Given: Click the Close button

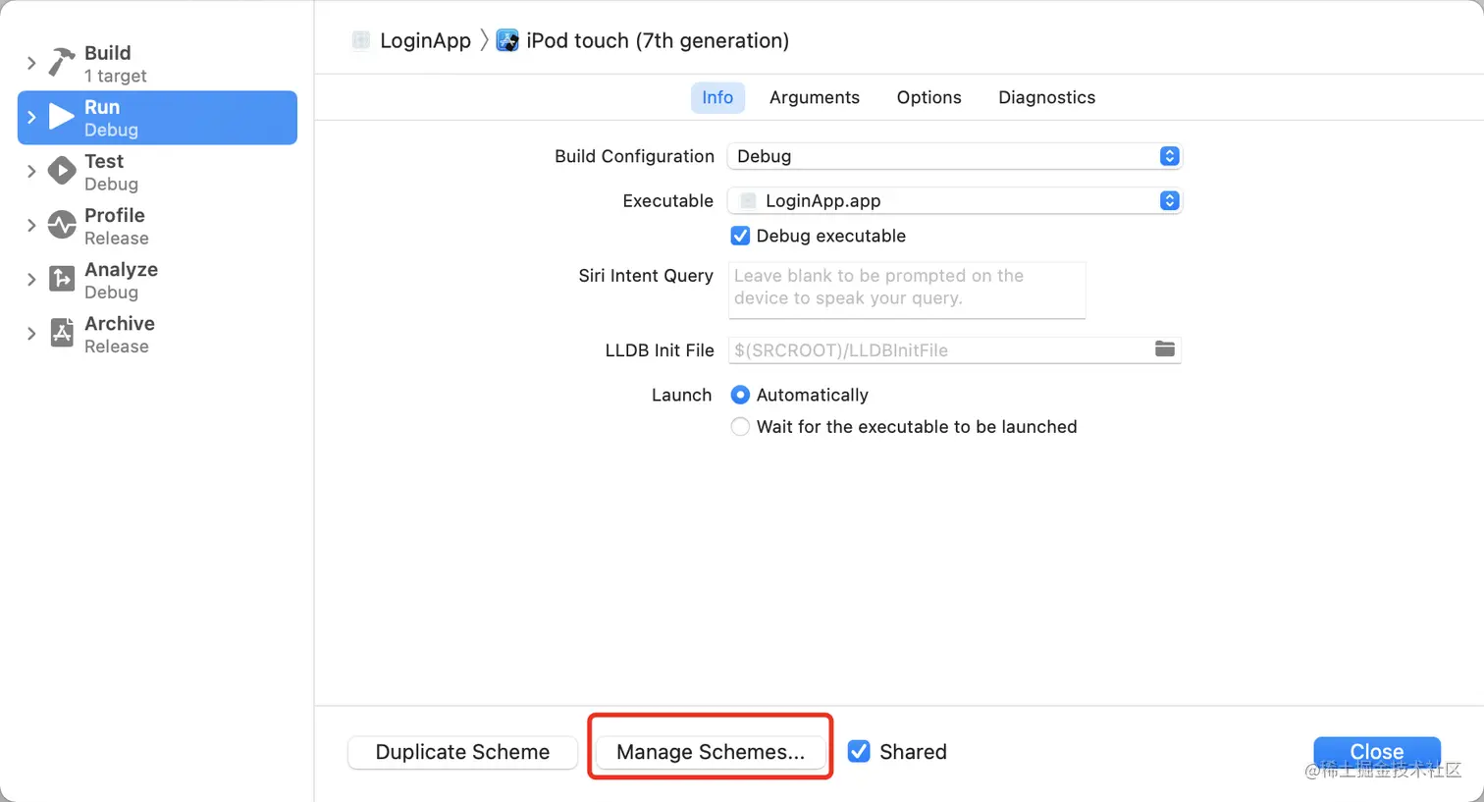Looking at the screenshot, I should (x=1377, y=752).
